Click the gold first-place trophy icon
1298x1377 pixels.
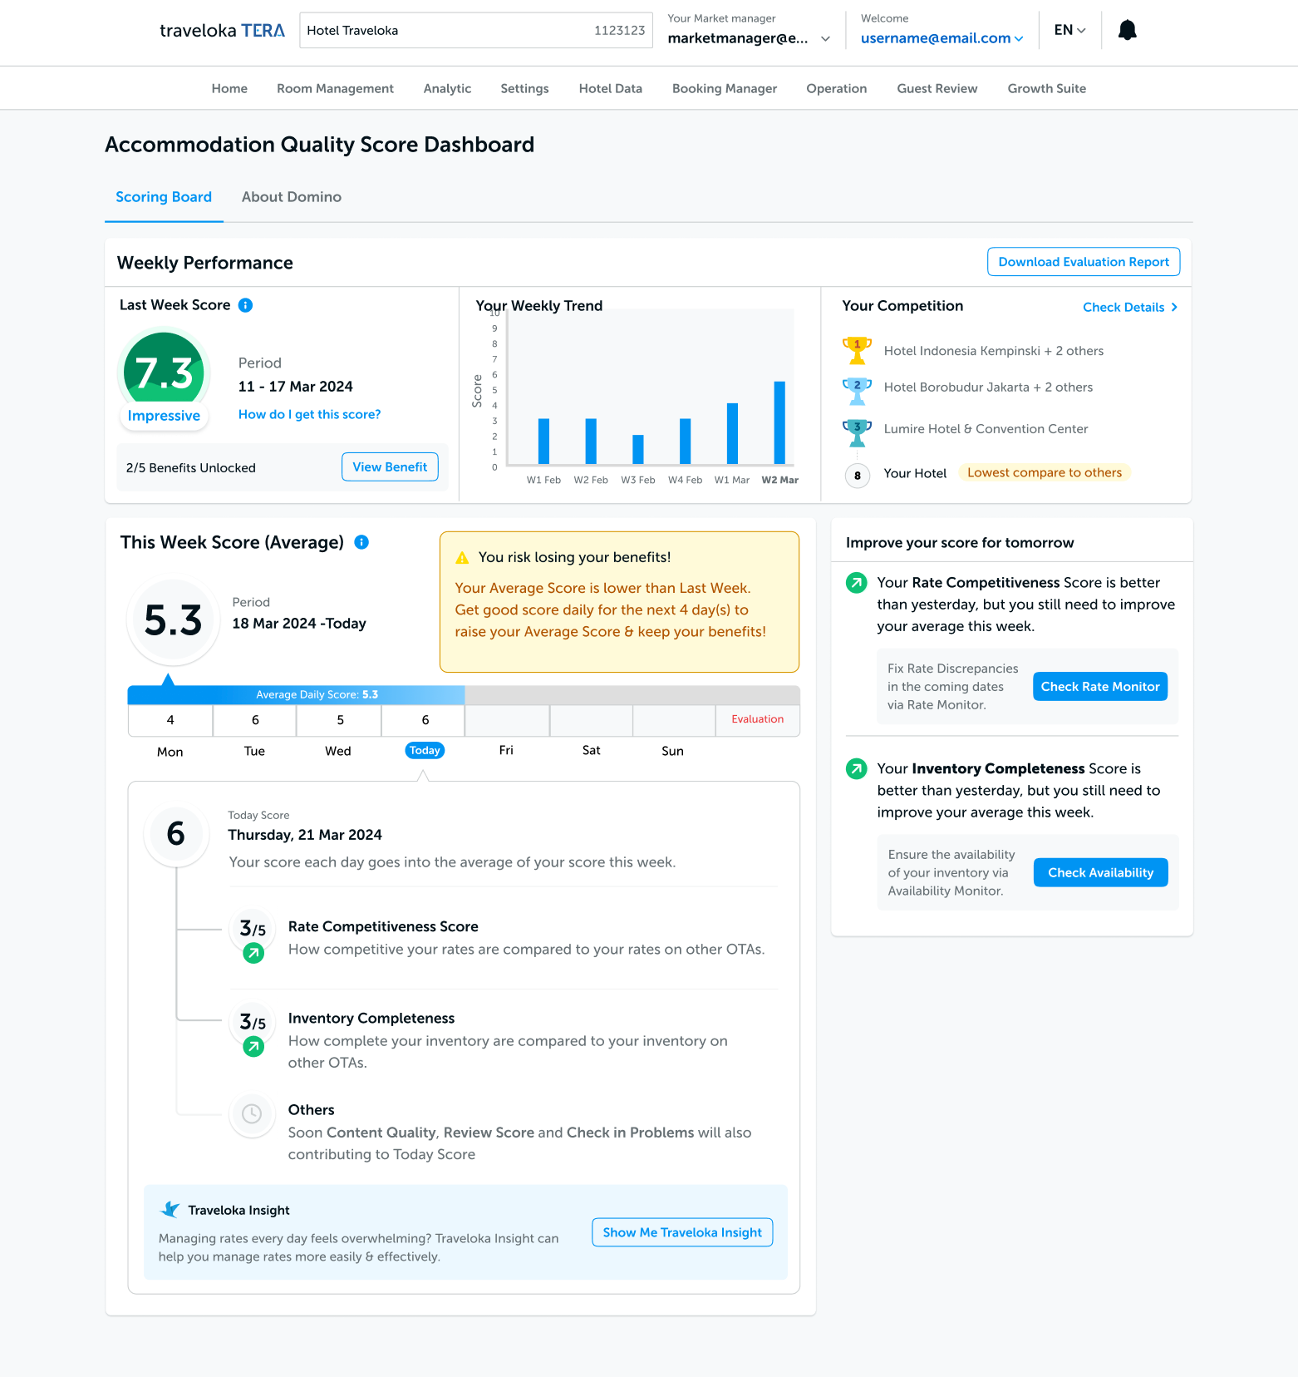[x=857, y=350]
